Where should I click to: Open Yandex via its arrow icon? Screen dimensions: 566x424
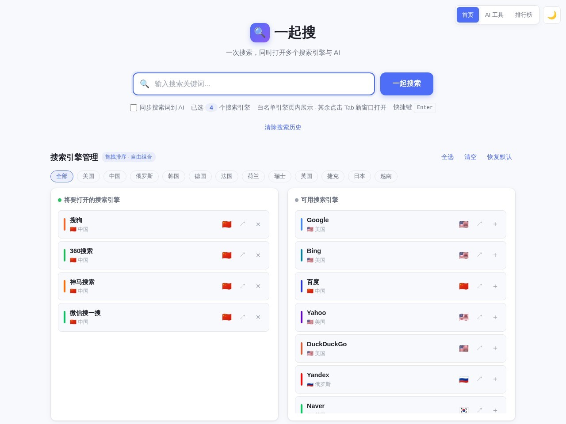point(479,379)
